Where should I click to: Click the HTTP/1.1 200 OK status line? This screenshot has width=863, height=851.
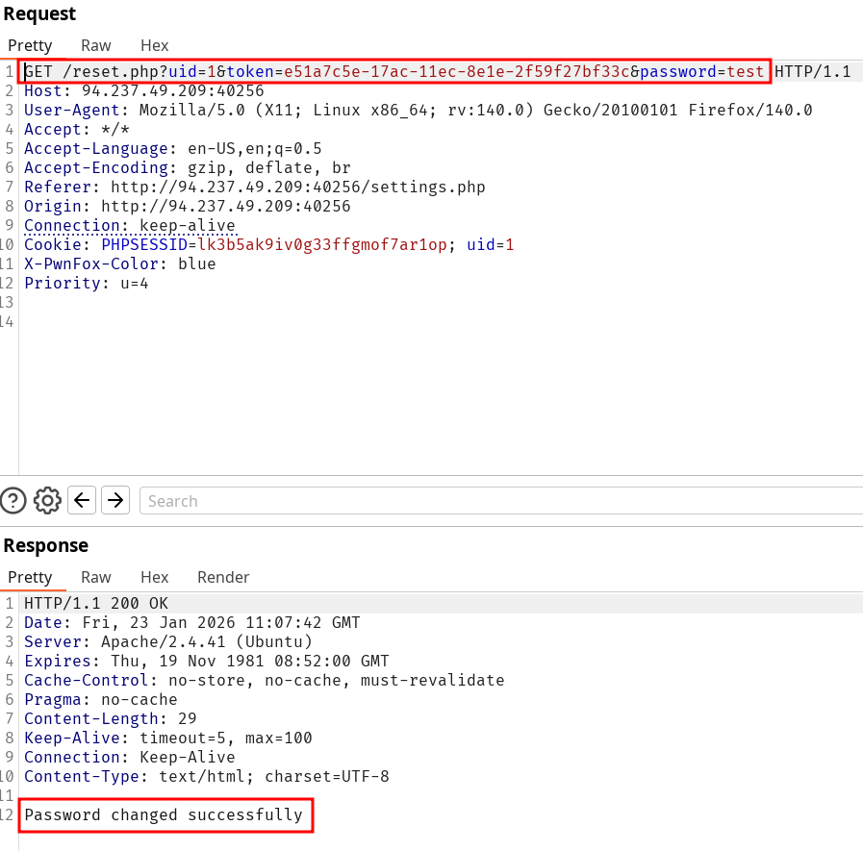coord(96,604)
